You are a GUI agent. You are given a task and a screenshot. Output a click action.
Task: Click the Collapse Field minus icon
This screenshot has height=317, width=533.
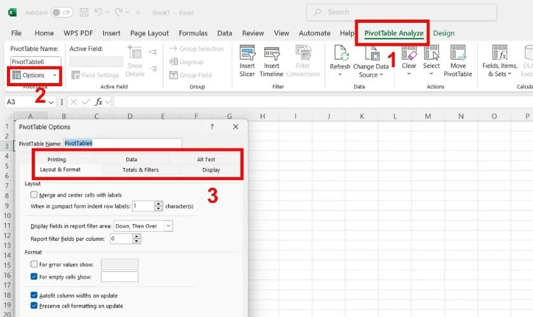(x=153, y=69)
